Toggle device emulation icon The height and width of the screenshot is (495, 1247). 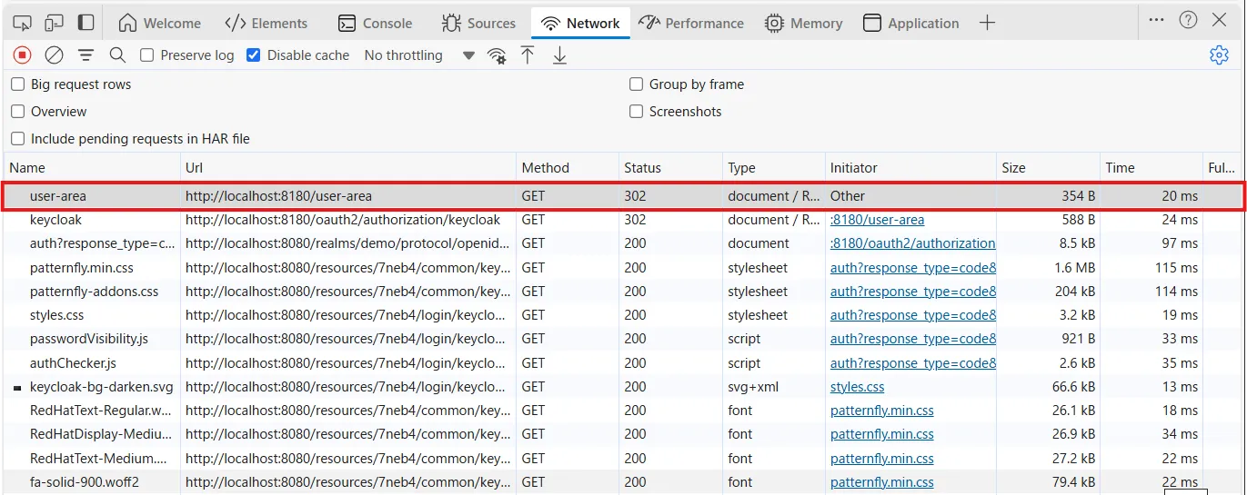54,23
